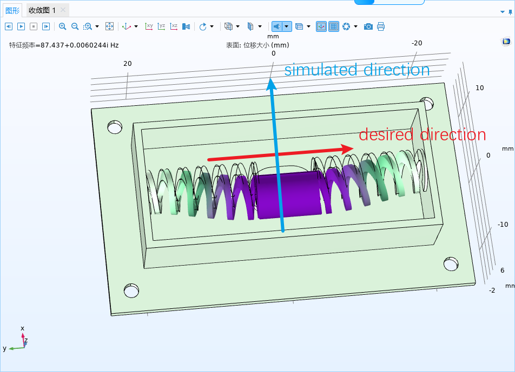The height and width of the screenshot is (372, 515).
Task: Toggle the grid display button
Action: pyautogui.click(x=334, y=26)
